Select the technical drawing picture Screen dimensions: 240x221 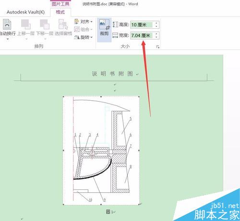pyautogui.click(x=101, y=151)
